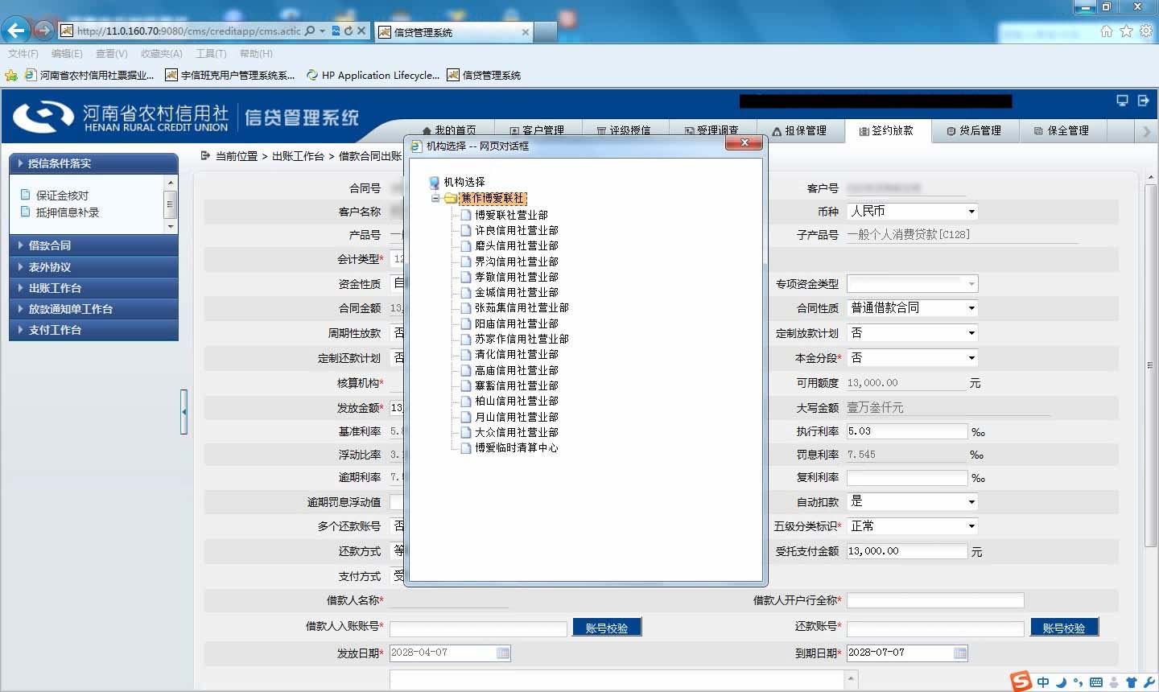Stop loading with the address bar X icon

coord(361,31)
